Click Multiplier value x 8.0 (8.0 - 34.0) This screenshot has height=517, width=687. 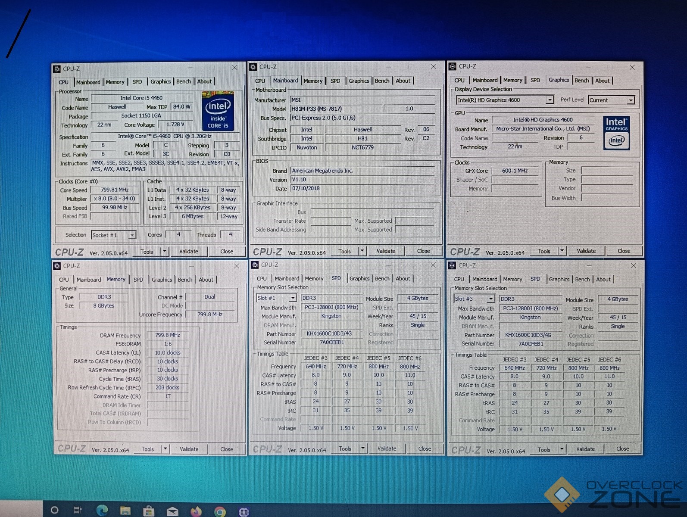pyautogui.click(x=115, y=199)
